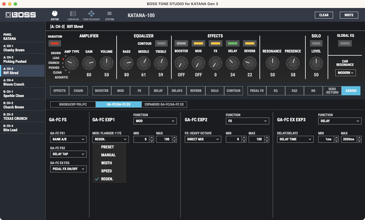This screenshot has height=220, width=365.
Task: Open the Librarian icon
Action: [73, 15]
